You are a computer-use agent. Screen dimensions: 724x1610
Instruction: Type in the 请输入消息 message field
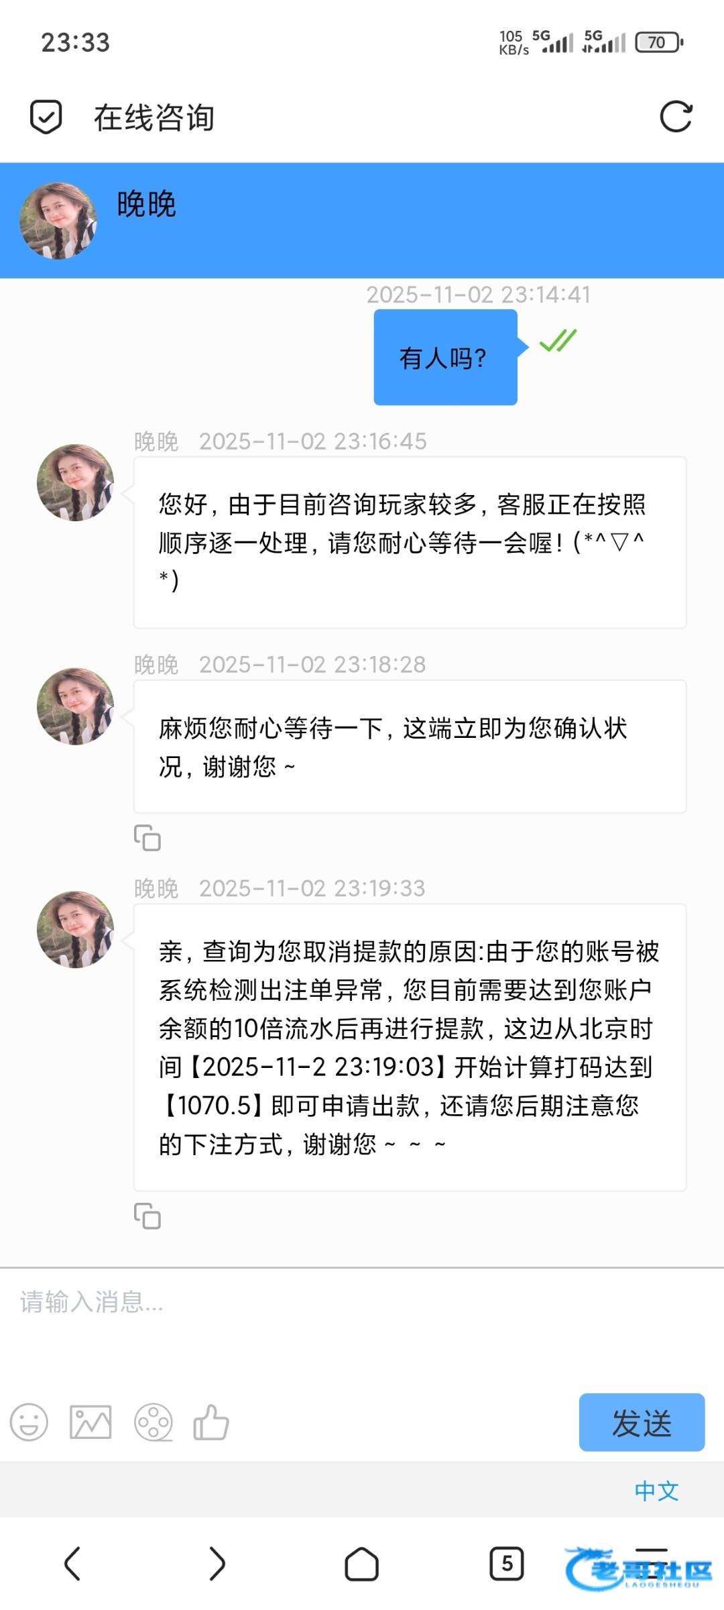(362, 1315)
